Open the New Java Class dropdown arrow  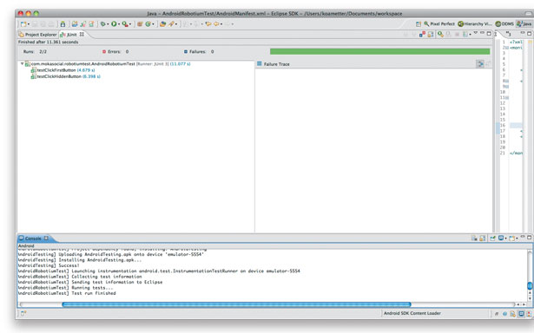tap(153, 24)
